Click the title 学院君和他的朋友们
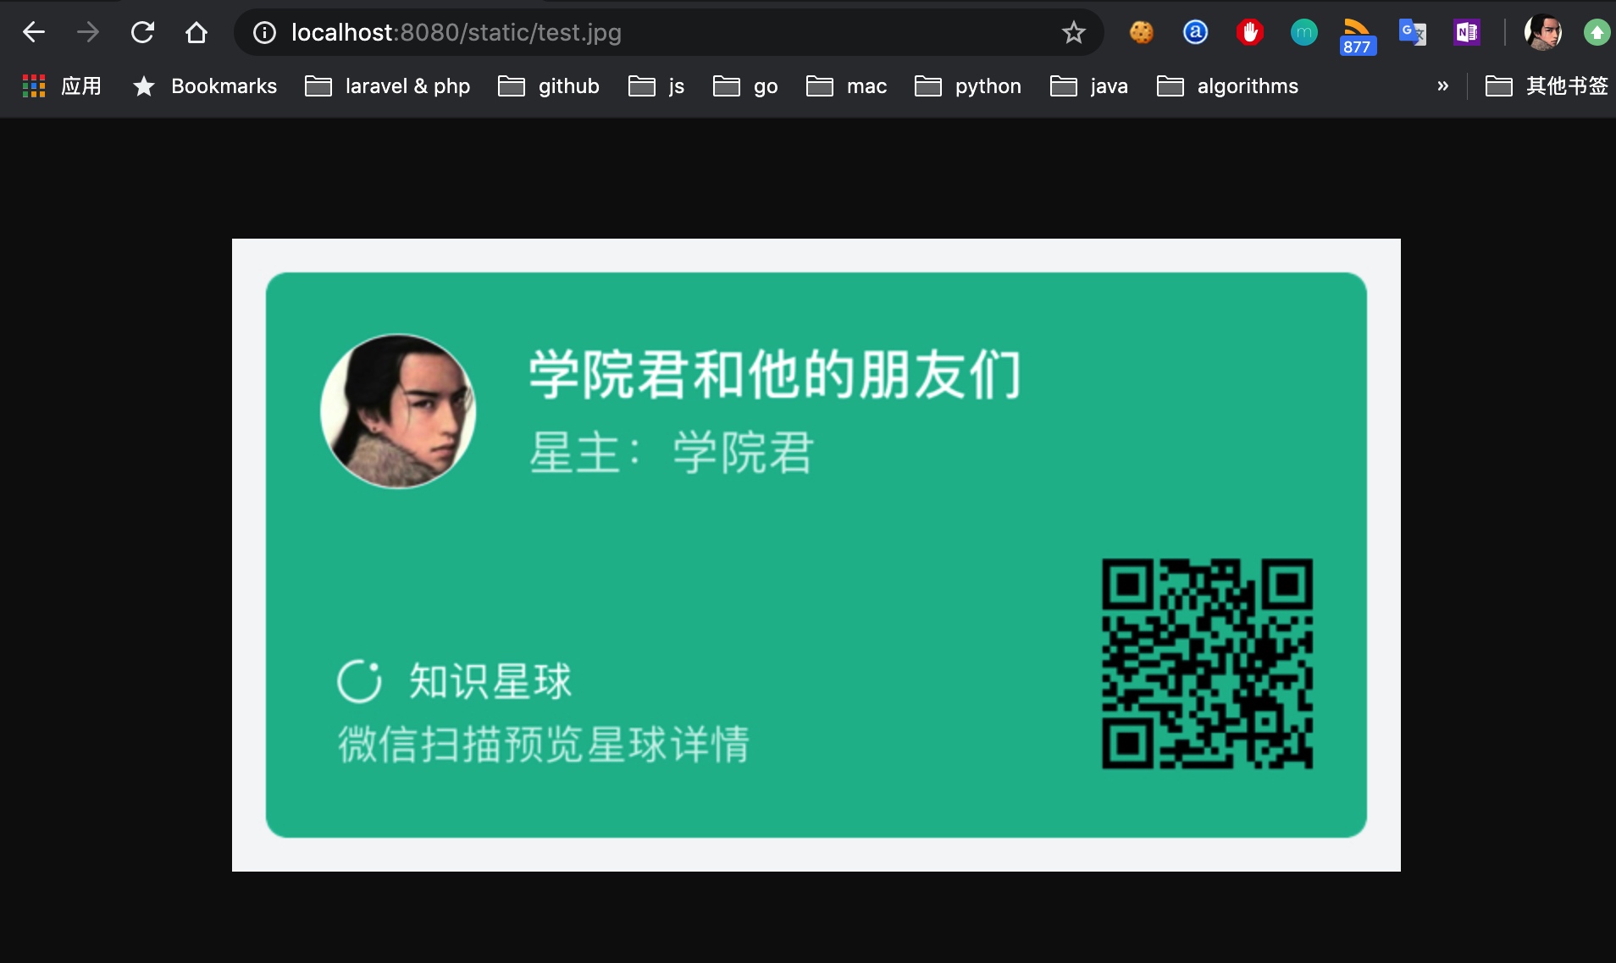Image resolution: width=1616 pixels, height=963 pixels. point(775,374)
